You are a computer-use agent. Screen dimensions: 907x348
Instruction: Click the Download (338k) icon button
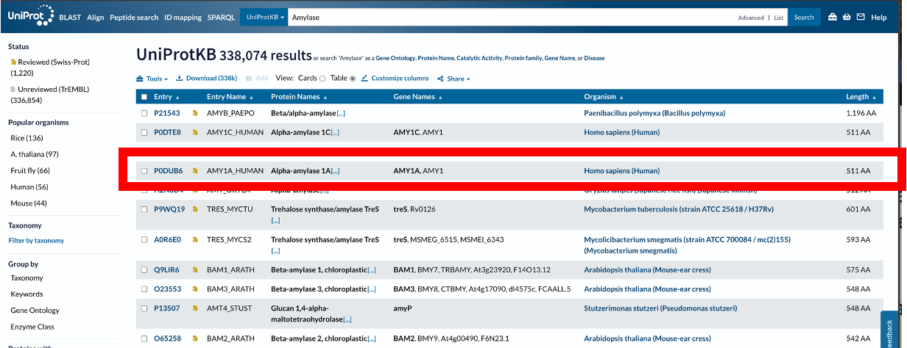pyautogui.click(x=179, y=79)
